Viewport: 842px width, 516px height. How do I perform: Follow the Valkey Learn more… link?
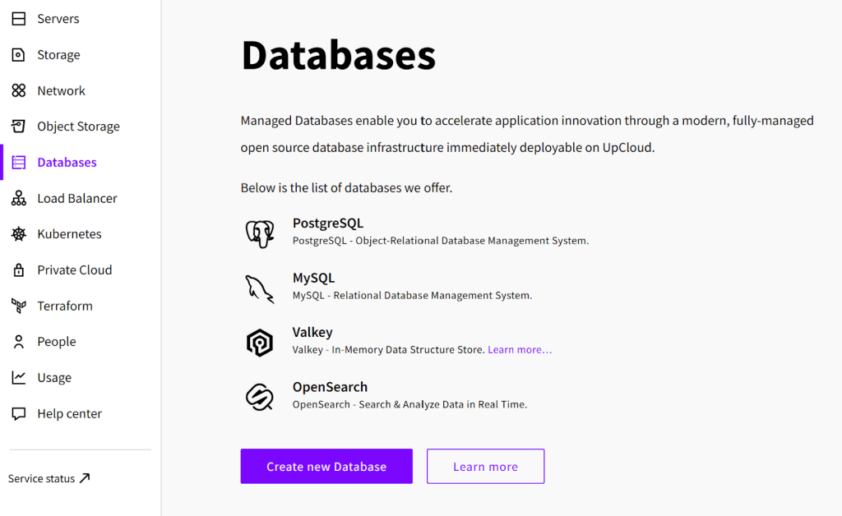520,350
